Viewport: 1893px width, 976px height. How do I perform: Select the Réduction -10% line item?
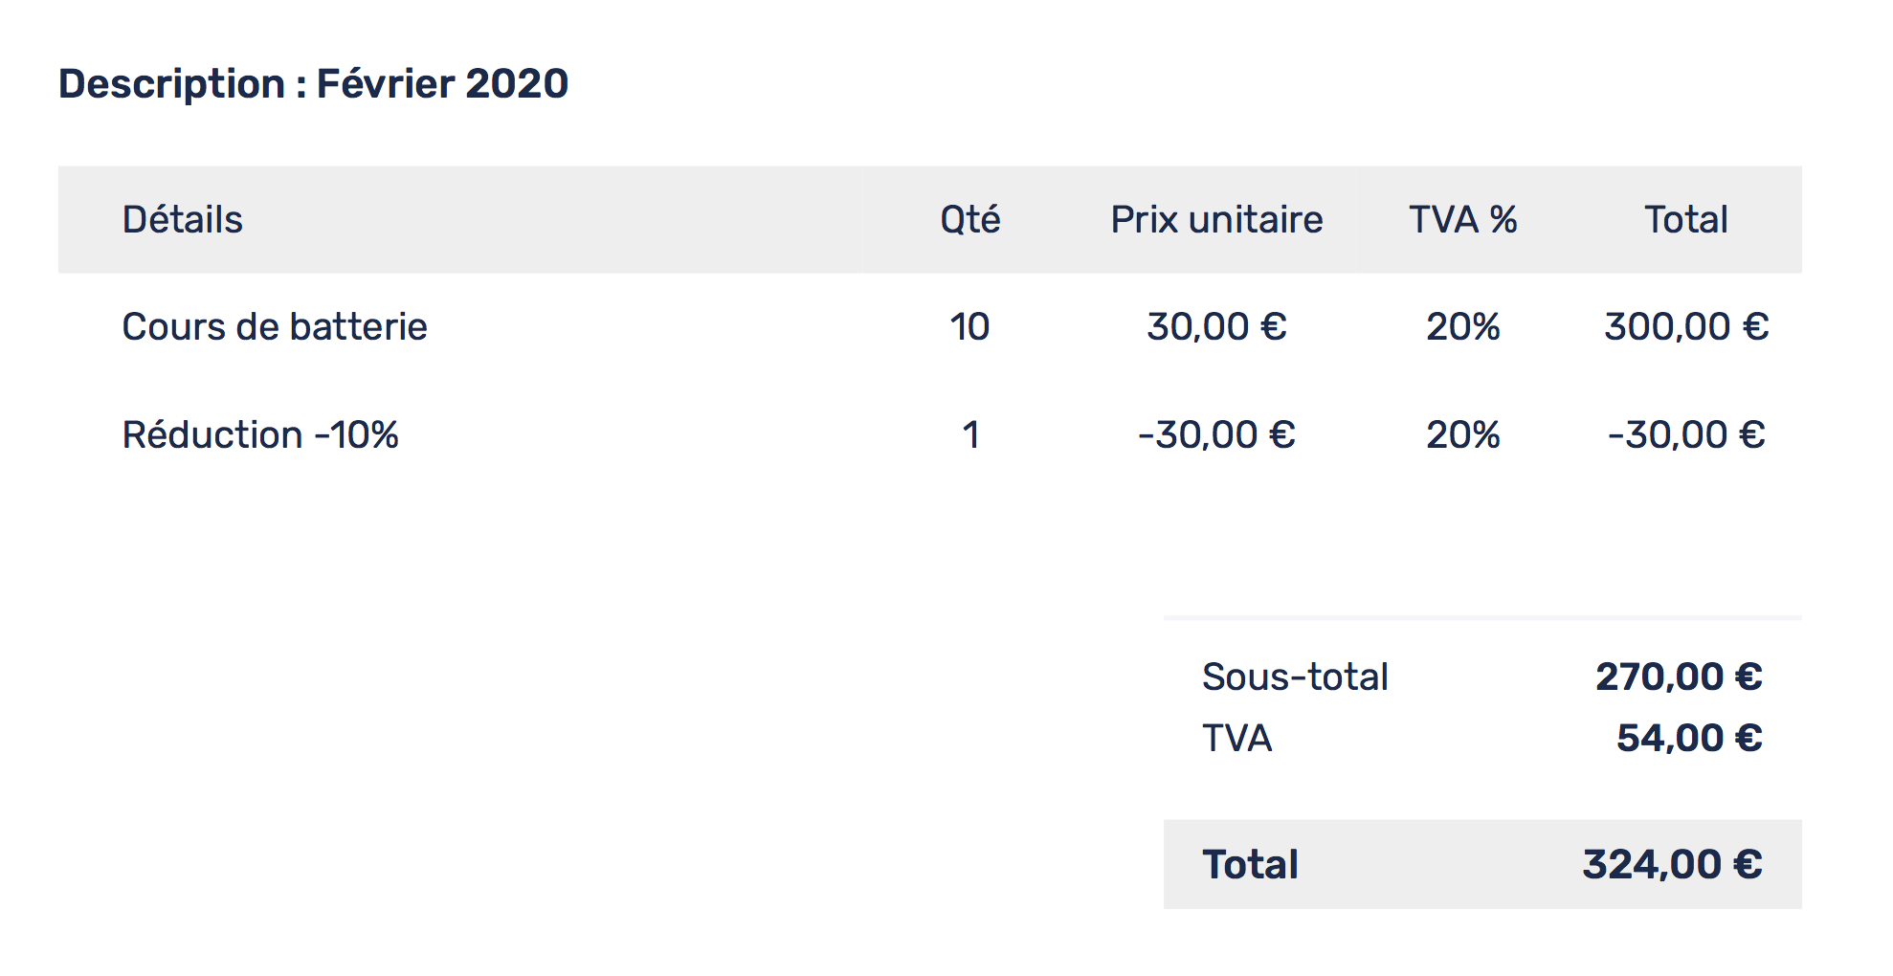click(x=260, y=435)
